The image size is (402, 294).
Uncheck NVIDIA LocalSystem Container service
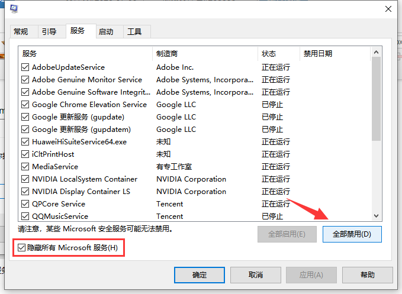click(25, 179)
